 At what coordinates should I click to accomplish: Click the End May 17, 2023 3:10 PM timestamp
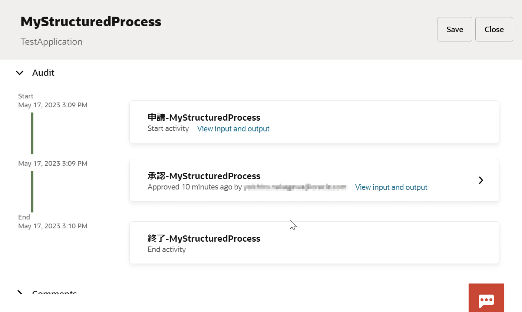pos(53,222)
